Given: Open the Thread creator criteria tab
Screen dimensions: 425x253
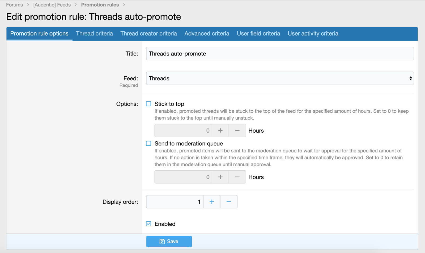Looking at the screenshot, I should tap(148, 34).
